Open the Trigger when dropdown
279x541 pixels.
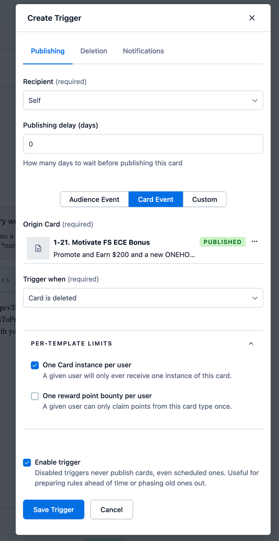click(x=143, y=298)
